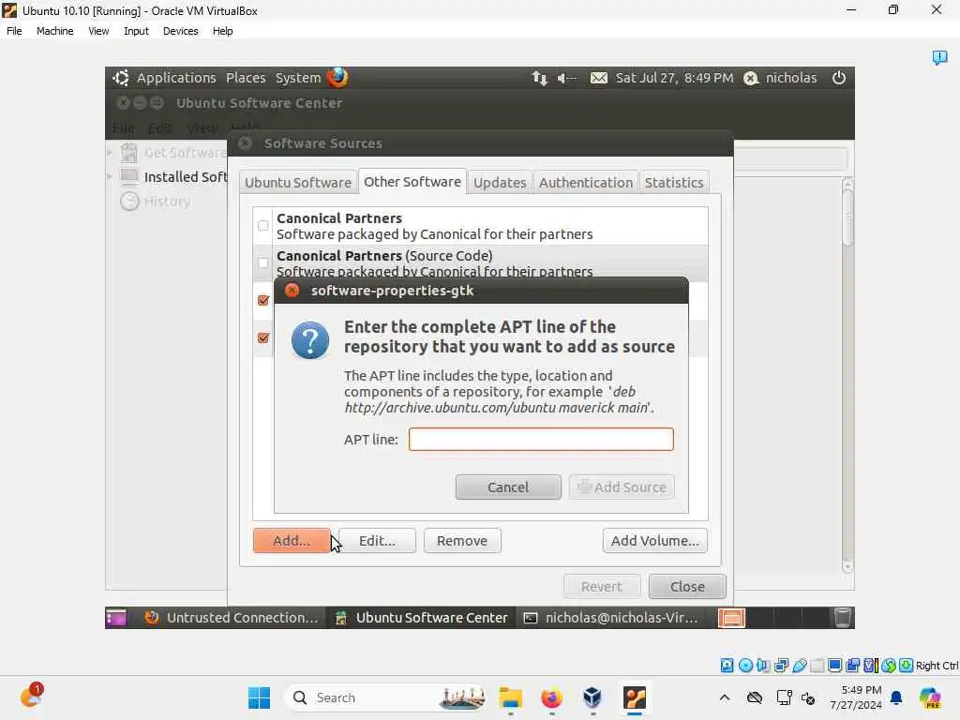The image size is (960, 720).
Task: Click the Add Source button
Action: [x=622, y=487]
